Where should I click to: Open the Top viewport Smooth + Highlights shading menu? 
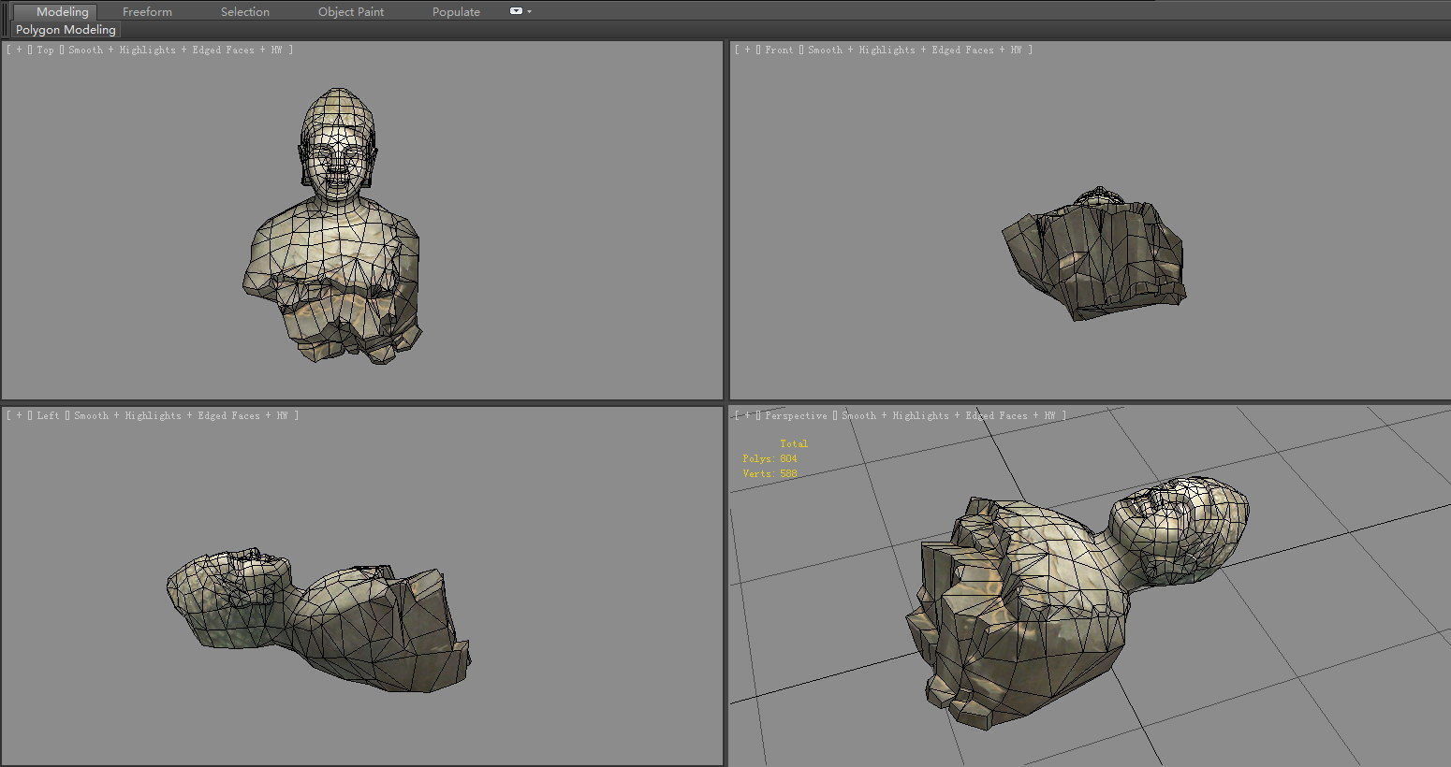pos(181,50)
